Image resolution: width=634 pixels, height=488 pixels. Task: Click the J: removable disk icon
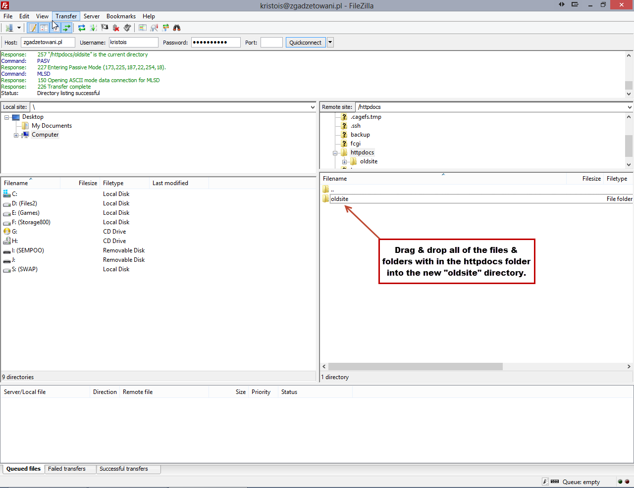[7, 260]
